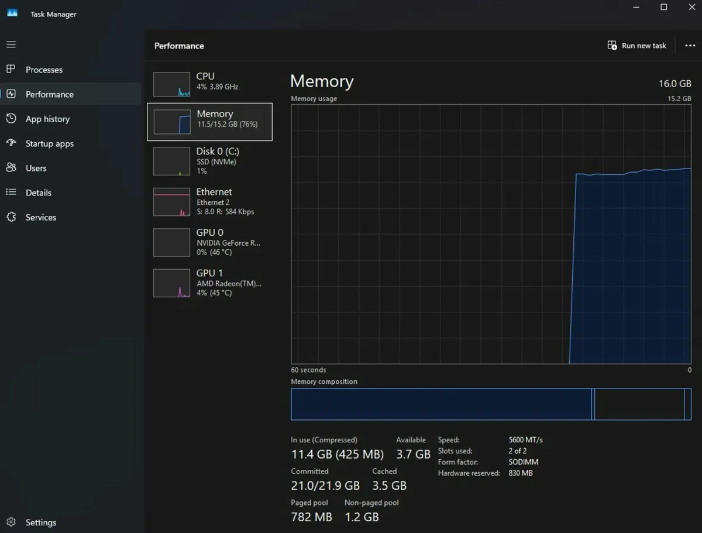
Task: Open the more options menu
Action: tap(690, 45)
